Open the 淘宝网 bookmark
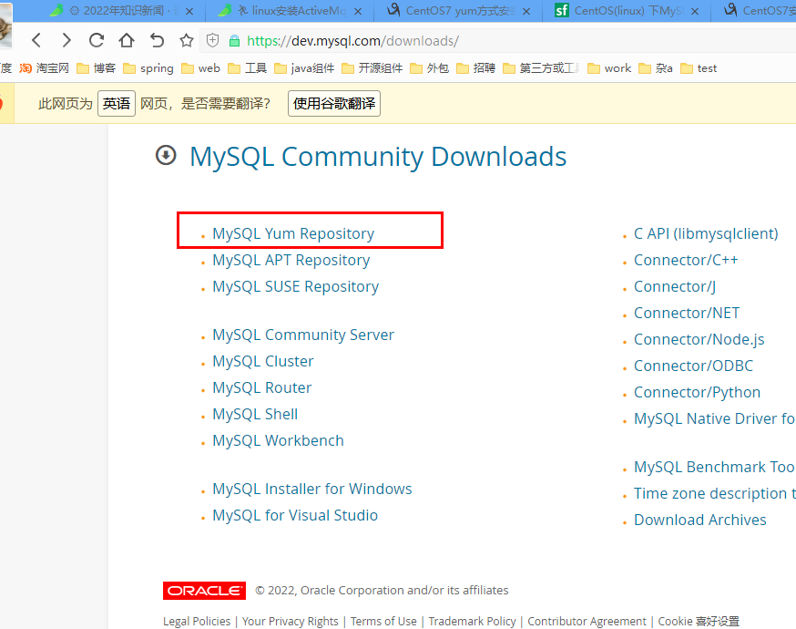This screenshot has width=796, height=629. coord(44,68)
